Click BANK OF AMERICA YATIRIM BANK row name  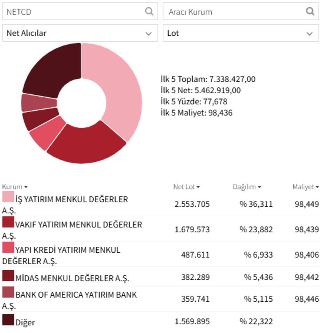click(x=69, y=300)
